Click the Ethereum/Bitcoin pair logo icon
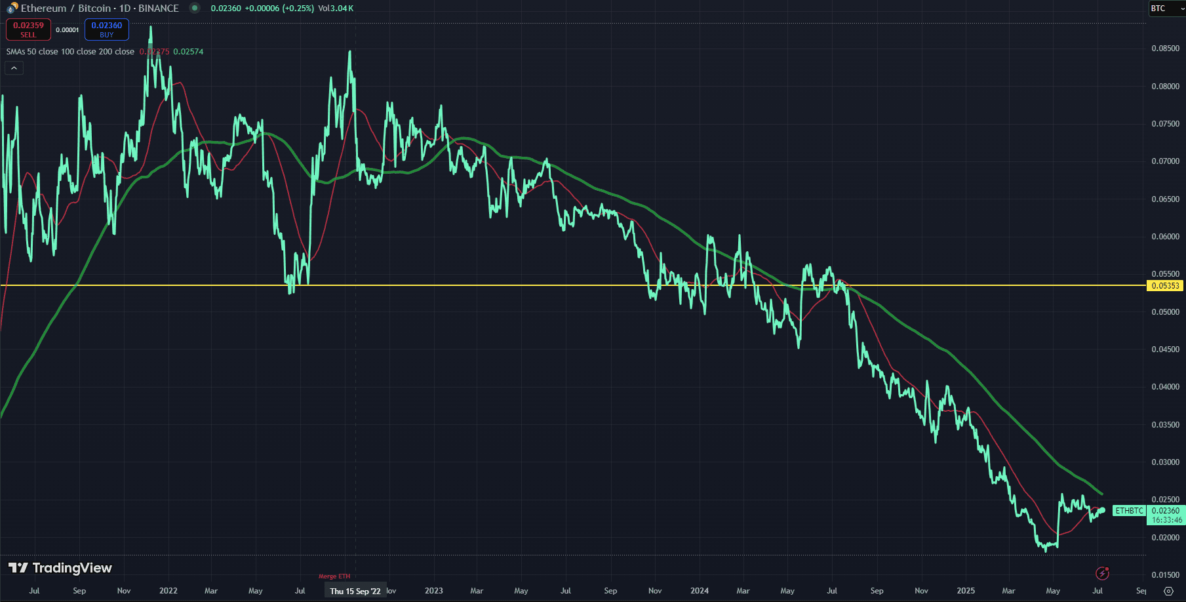The width and height of the screenshot is (1186, 602). click(x=12, y=9)
